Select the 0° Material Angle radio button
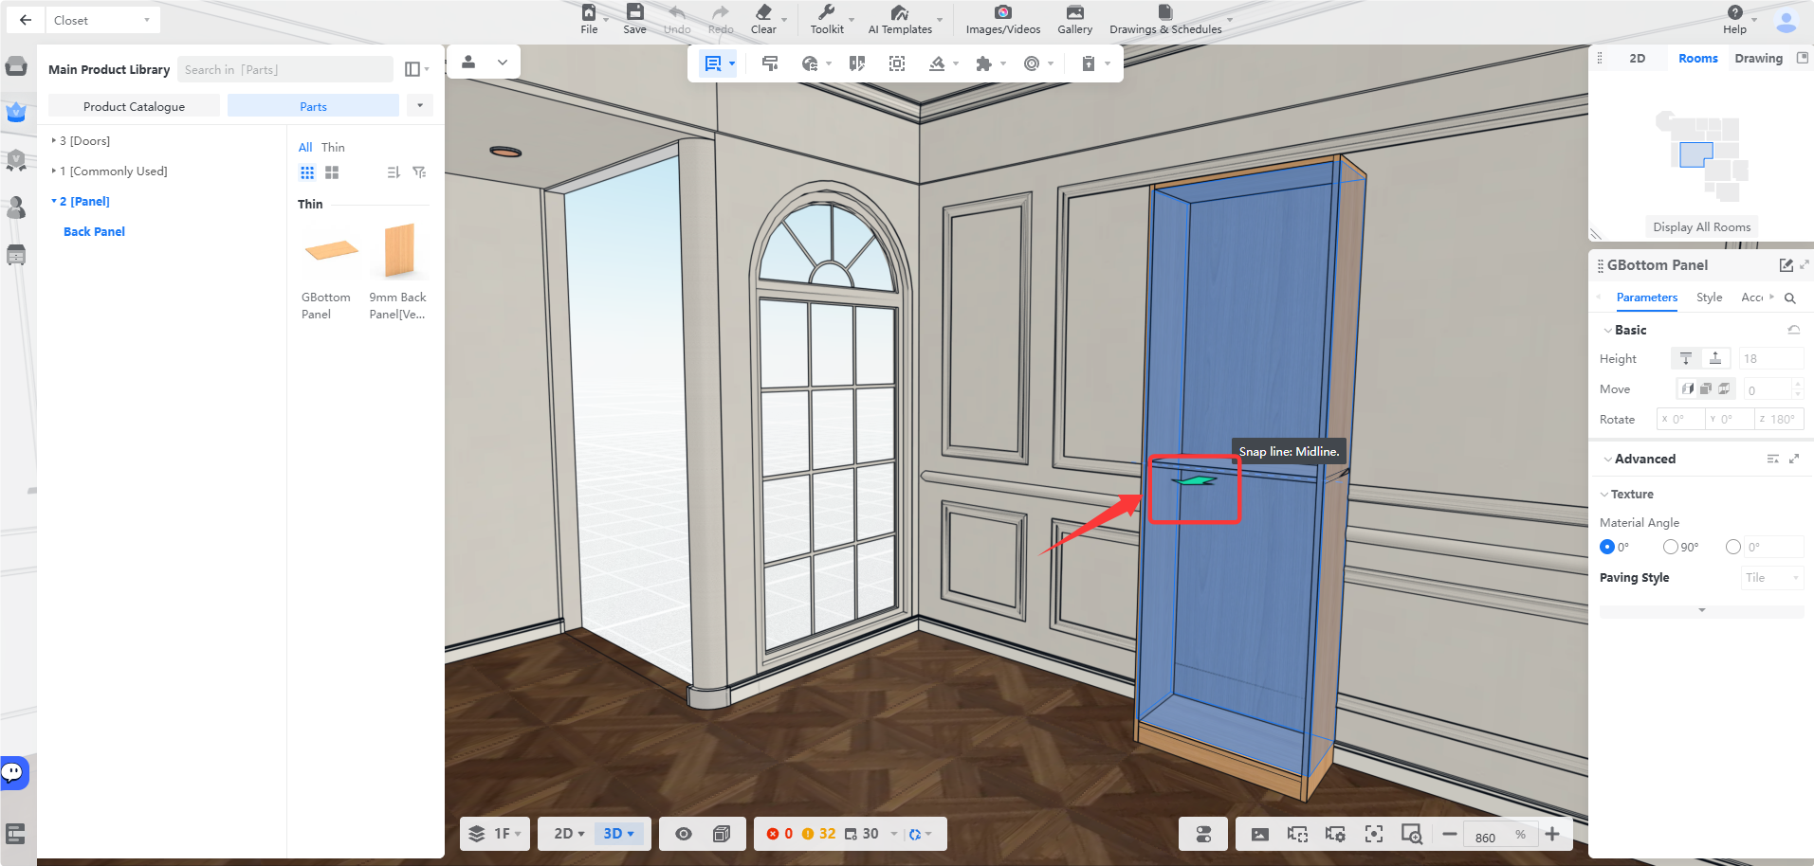The height and width of the screenshot is (866, 1814). tap(1606, 547)
